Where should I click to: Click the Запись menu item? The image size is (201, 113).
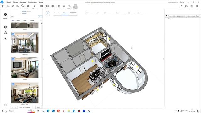coord(41,2)
